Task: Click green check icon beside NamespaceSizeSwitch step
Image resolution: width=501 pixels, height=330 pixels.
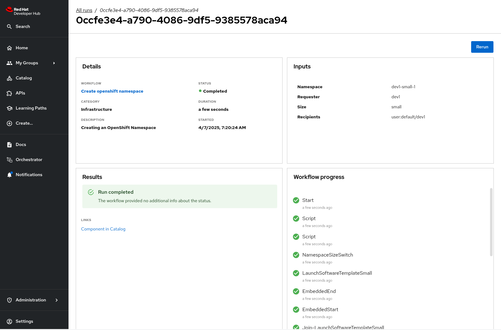Action: [x=296, y=255]
